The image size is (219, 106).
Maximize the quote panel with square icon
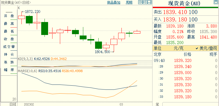(x=216, y=2)
